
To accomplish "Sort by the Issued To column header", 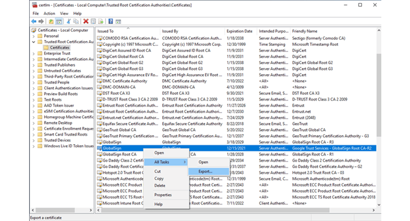I will (128, 31).
